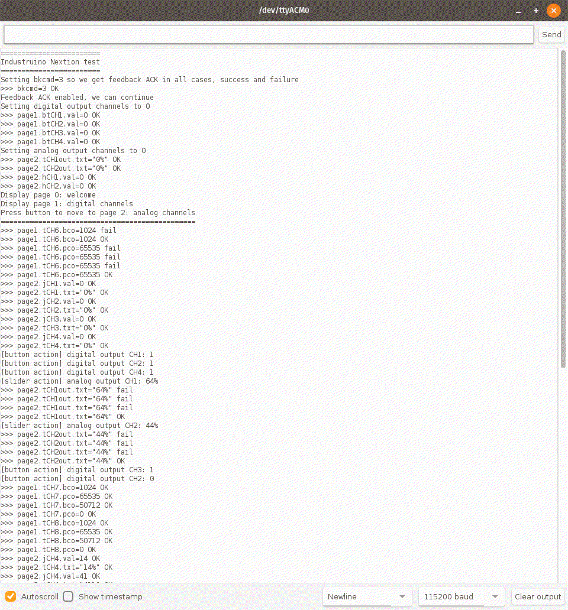Expand the 115200 baud rate dropdown
Viewport: 568px width, 610px height.
[461, 596]
